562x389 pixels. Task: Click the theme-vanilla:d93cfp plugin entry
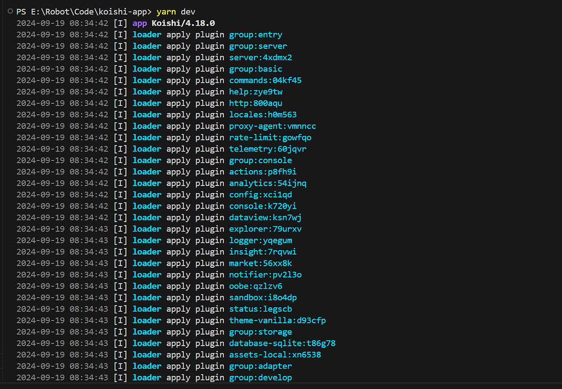pyautogui.click(x=277, y=320)
